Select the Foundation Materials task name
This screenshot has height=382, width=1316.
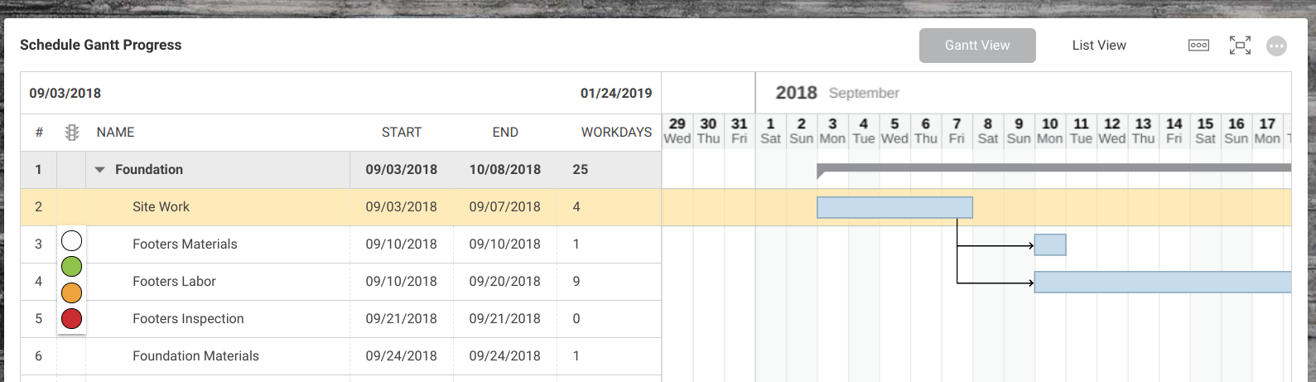195,356
